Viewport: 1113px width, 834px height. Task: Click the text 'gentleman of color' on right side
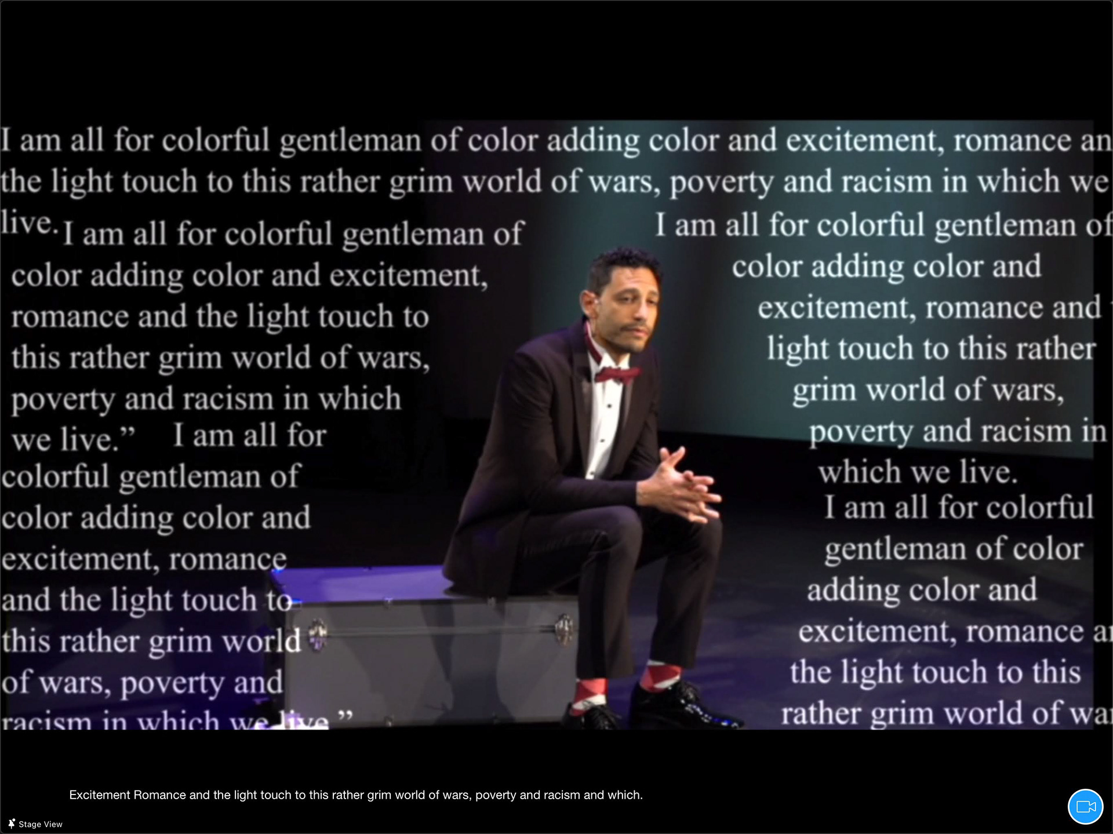coord(954,549)
